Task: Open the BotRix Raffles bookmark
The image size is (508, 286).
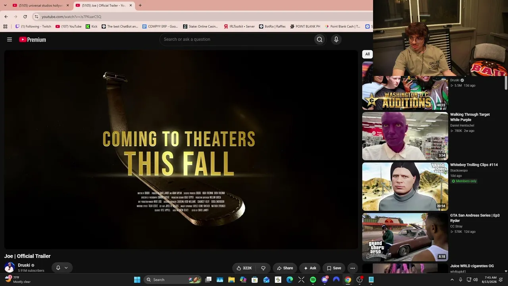Action: coord(272,27)
